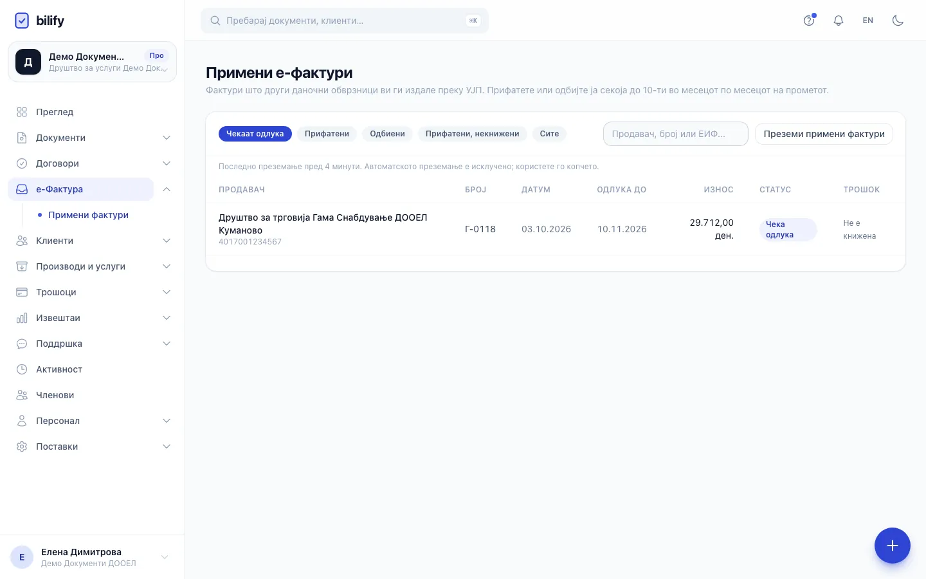
Task: Expand the Клиенти menu chevron
Action: click(167, 241)
